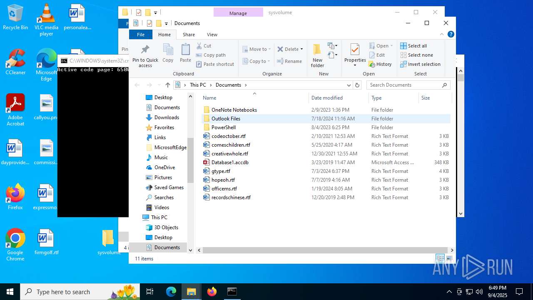Select the Cut command
Viewport: 533px width, 300px height.
(204, 46)
